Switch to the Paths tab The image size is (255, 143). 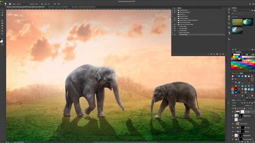pos(244,100)
